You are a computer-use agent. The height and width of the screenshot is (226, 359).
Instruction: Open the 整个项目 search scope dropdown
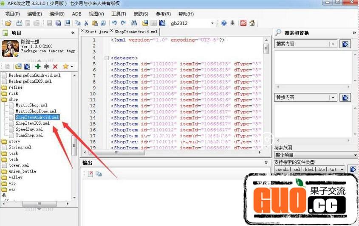pos(355,155)
